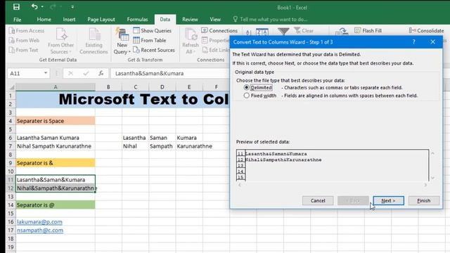Select Delimited radio button
Screen dimensions: 450x253
click(246, 87)
